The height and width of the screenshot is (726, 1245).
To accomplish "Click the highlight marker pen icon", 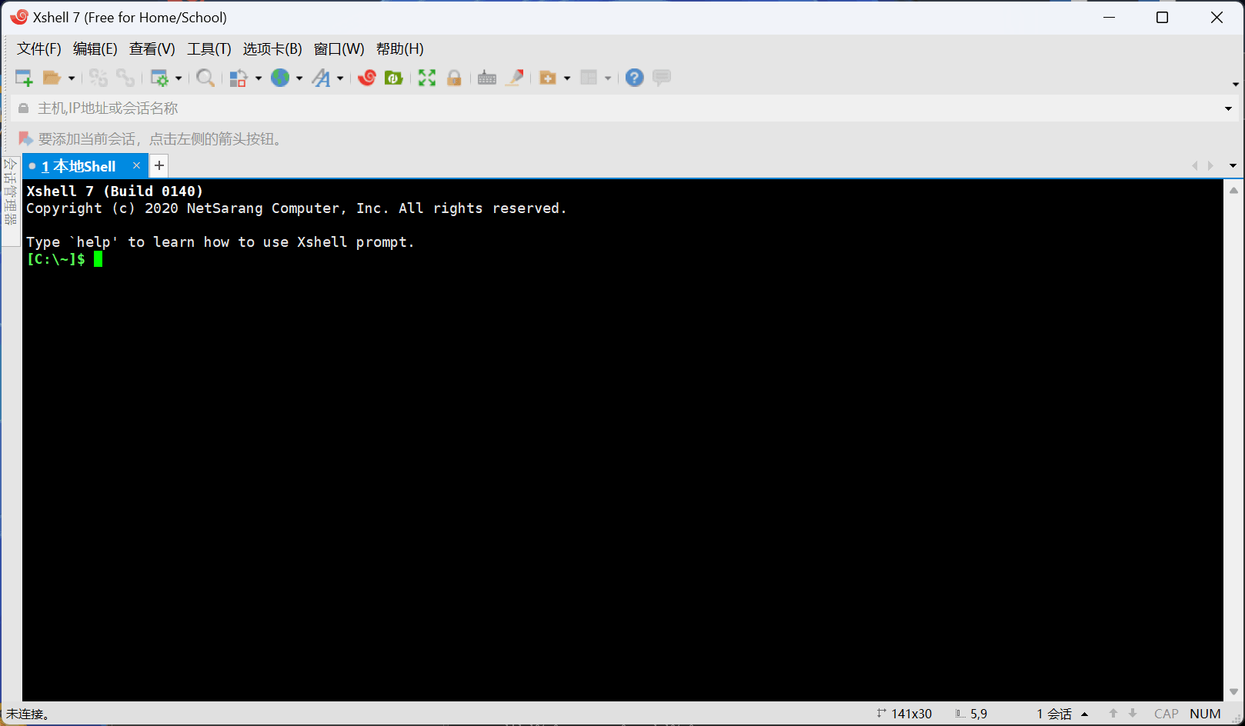I will (x=515, y=78).
